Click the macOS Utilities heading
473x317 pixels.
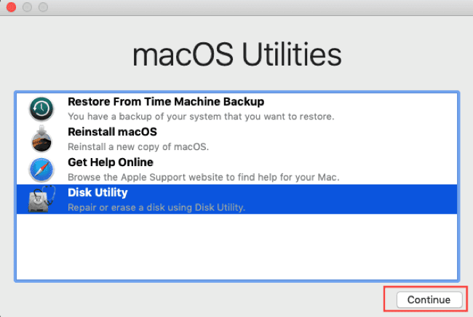[236, 55]
